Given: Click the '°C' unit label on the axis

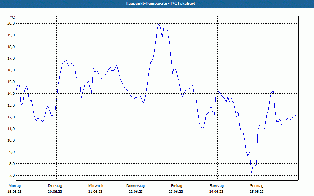Looking at the screenshot, I should [x=13, y=18].
